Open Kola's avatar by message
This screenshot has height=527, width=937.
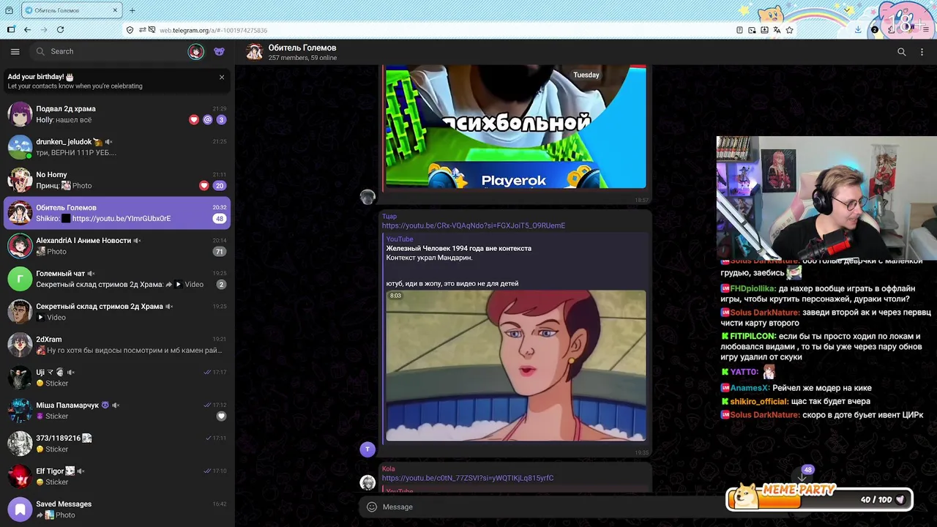(367, 482)
